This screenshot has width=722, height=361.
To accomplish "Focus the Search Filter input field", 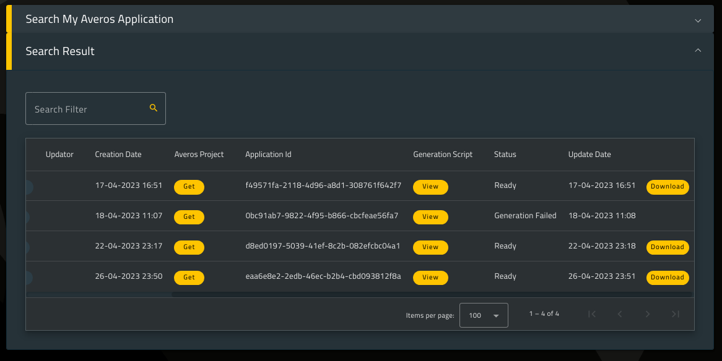I will coord(95,109).
